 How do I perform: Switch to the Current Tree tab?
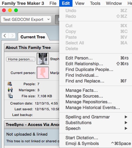[33, 37]
